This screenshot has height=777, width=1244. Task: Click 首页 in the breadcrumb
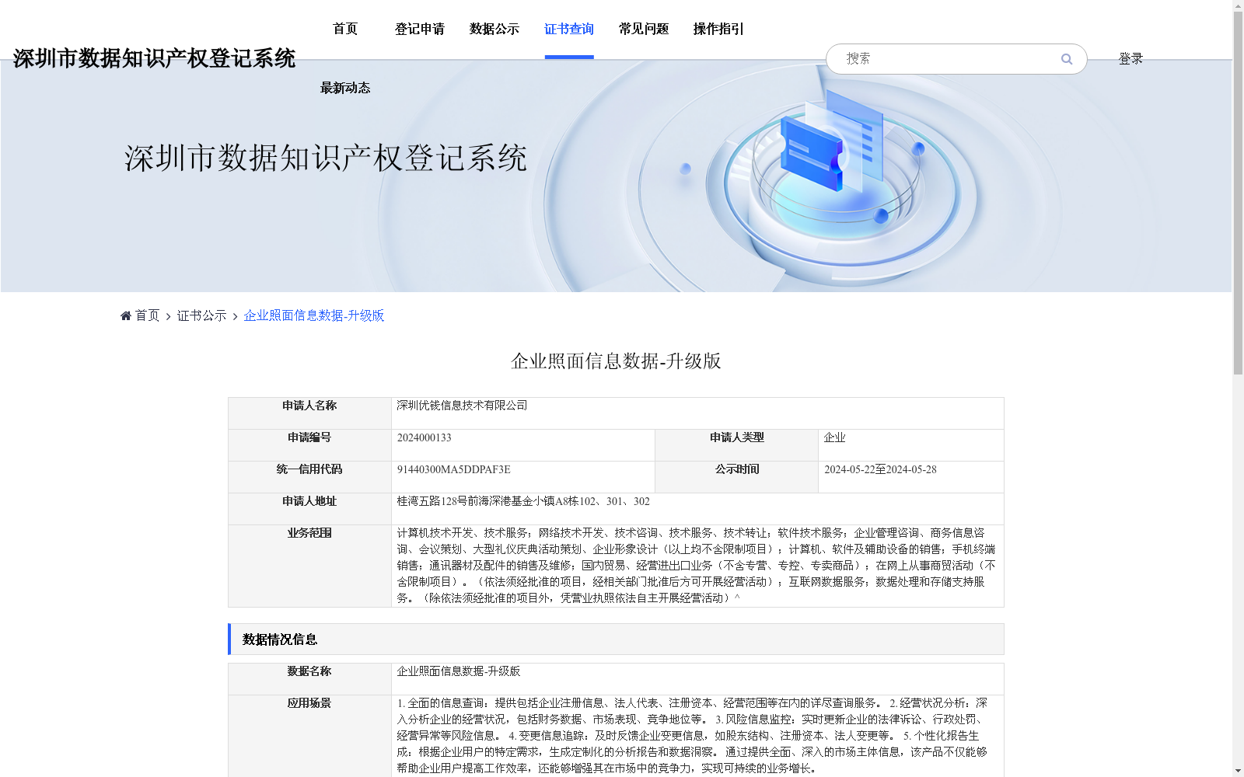click(x=147, y=315)
